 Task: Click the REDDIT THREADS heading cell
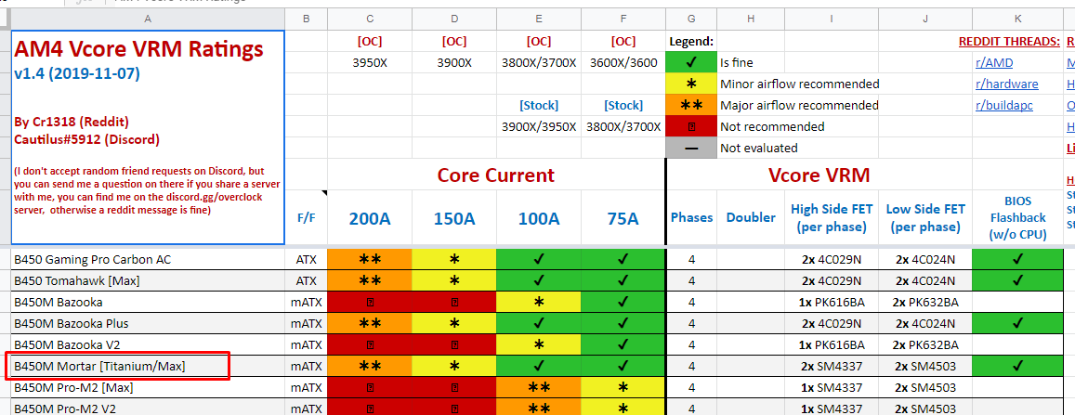pos(1009,42)
